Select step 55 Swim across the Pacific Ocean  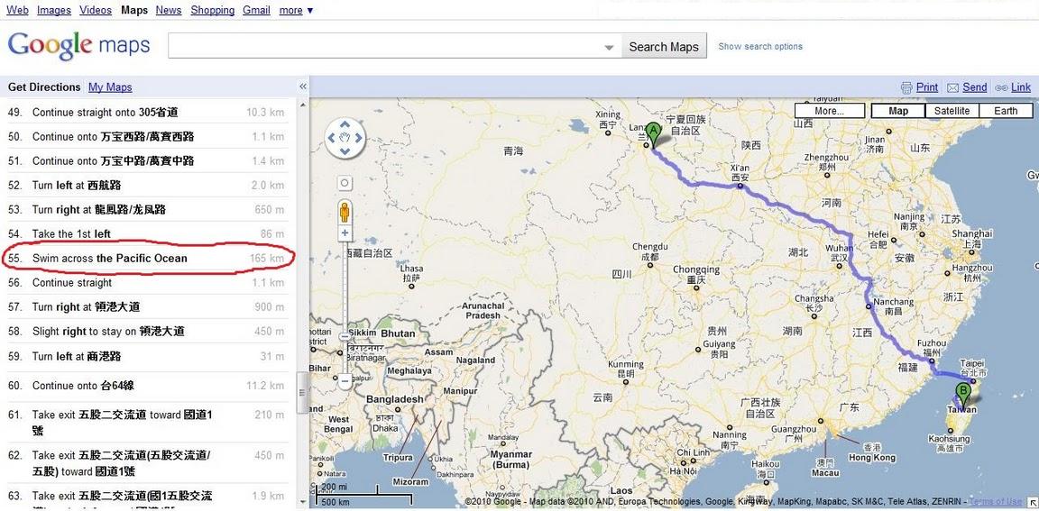click(146, 258)
